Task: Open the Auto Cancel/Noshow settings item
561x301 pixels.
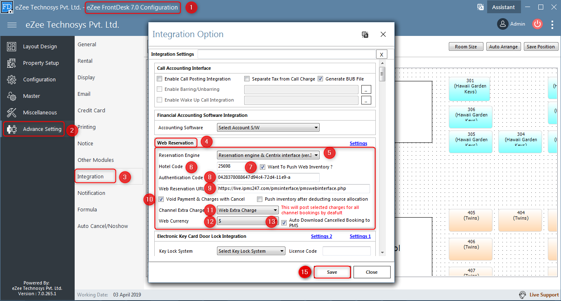Action: [103, 226]
